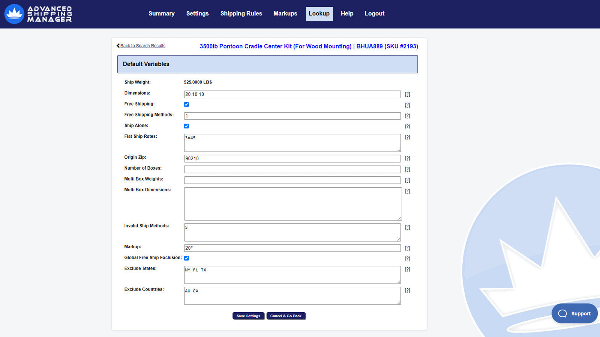Click help icon for Markup field
Image resolution: width=600 pixels, height=337 pixels.
(x=407, y=248)
